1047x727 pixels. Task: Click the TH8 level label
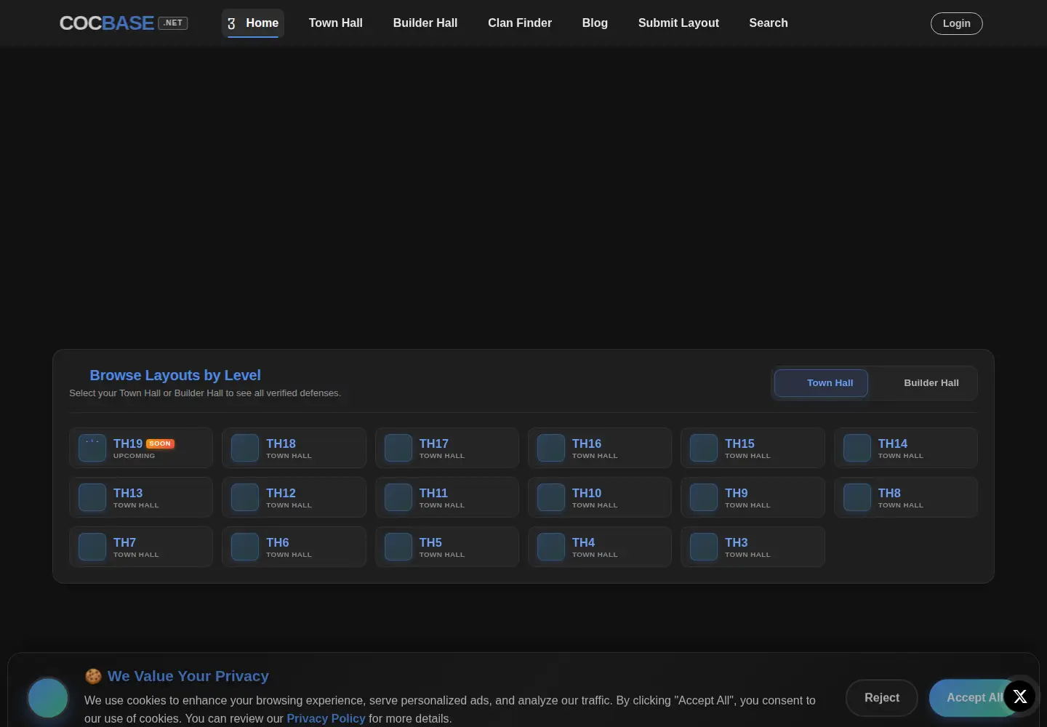click(x=889, y=493)
